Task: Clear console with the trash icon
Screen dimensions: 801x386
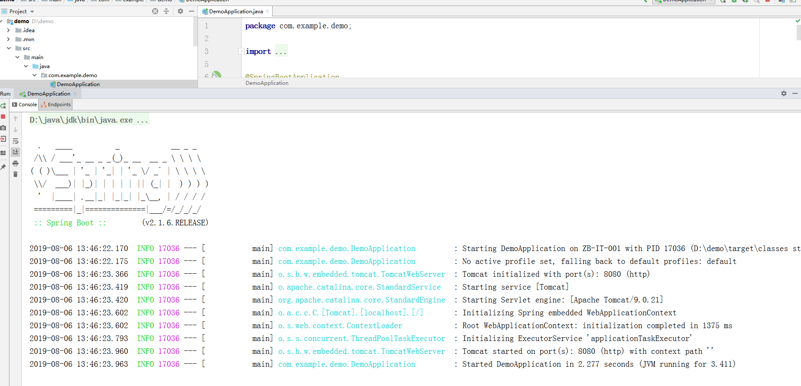Action: coord(15,174)
